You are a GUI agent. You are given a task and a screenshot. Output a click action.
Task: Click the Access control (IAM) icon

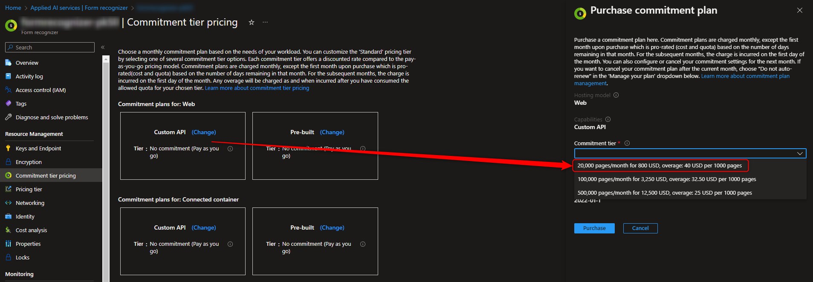coord(8,90)
